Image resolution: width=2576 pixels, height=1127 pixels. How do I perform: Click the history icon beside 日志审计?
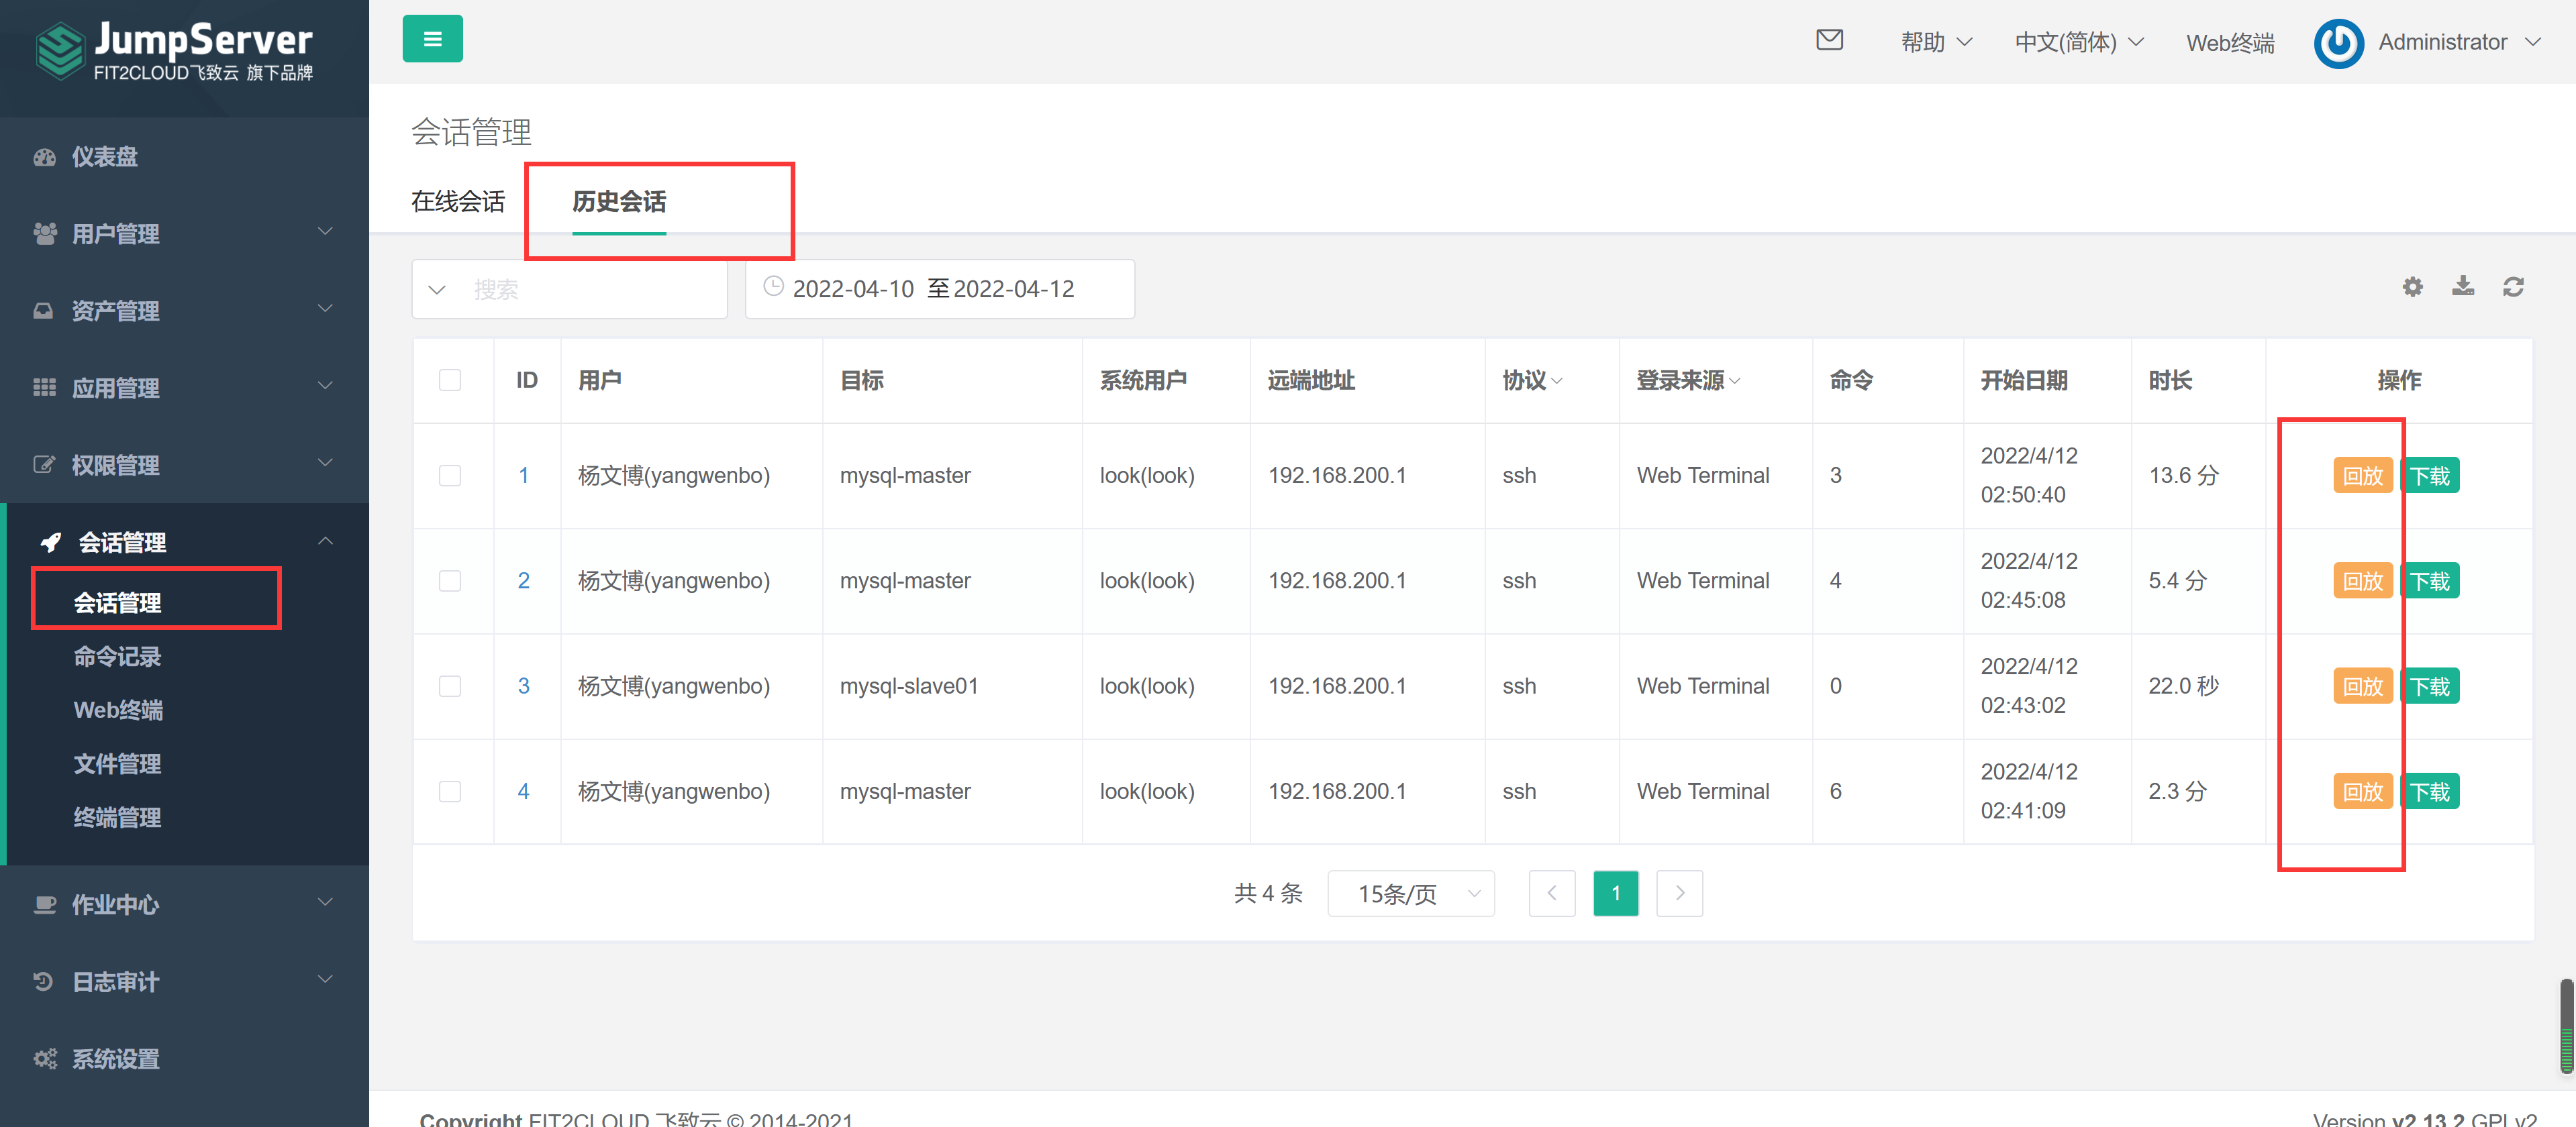tap(43, 981)
